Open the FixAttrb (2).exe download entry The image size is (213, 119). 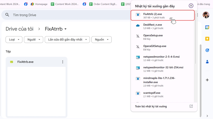click(163, 16)
